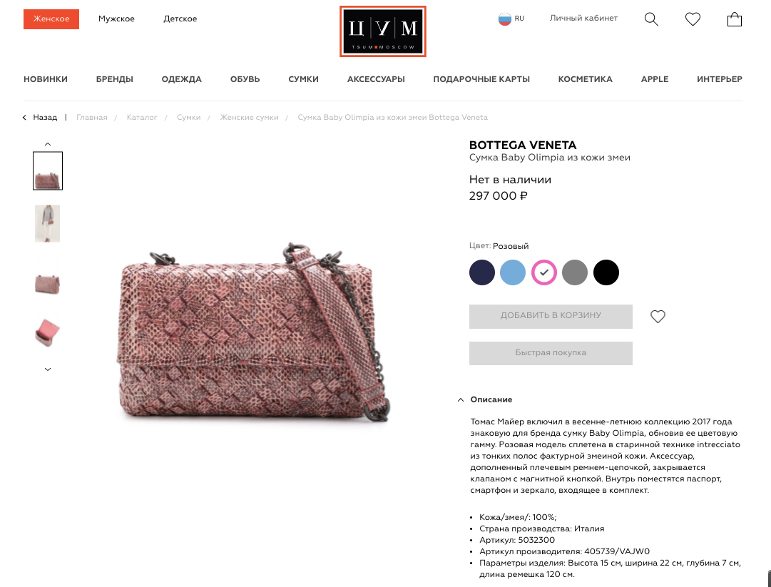Pick the black color swatch
771x587 pixels.
click(606, 272)
